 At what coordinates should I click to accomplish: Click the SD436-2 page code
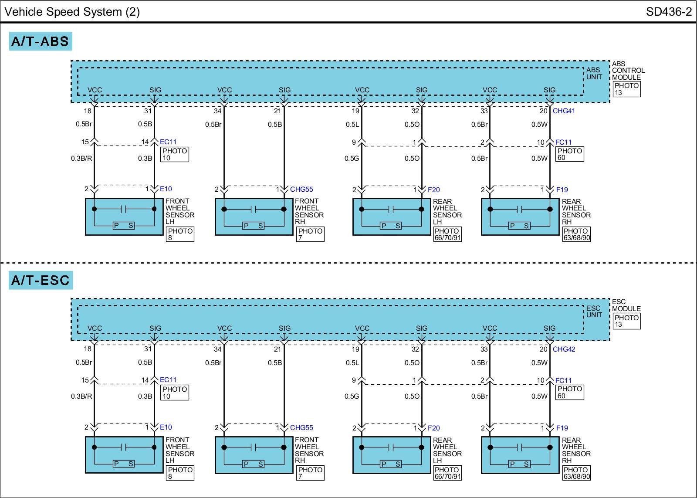coord(669,12)
